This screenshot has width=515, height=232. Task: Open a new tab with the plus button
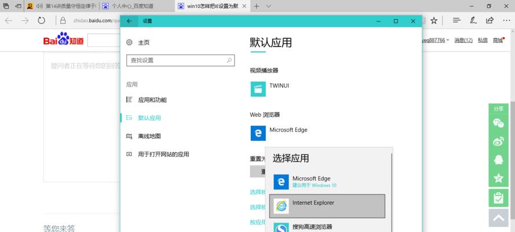click(x=257, y=6)
